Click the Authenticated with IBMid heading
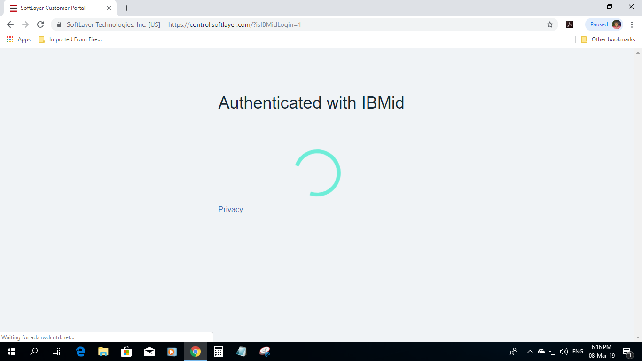The width and height of the screenshot is (642, 361). 311,102
